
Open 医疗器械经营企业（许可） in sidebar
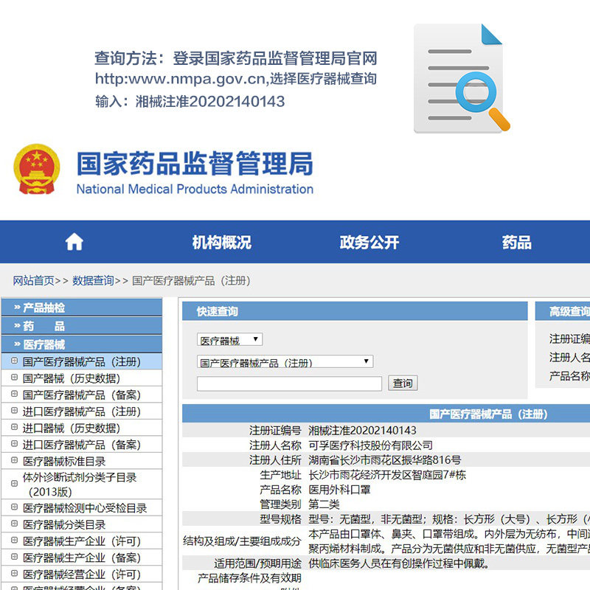click(82, 575)
